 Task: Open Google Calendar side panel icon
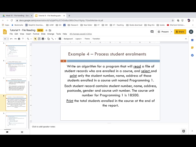(192, 40)
